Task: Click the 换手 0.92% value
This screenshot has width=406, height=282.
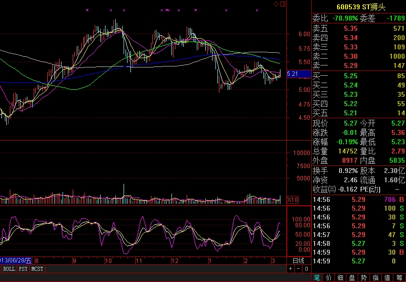Action: [348, 171]
